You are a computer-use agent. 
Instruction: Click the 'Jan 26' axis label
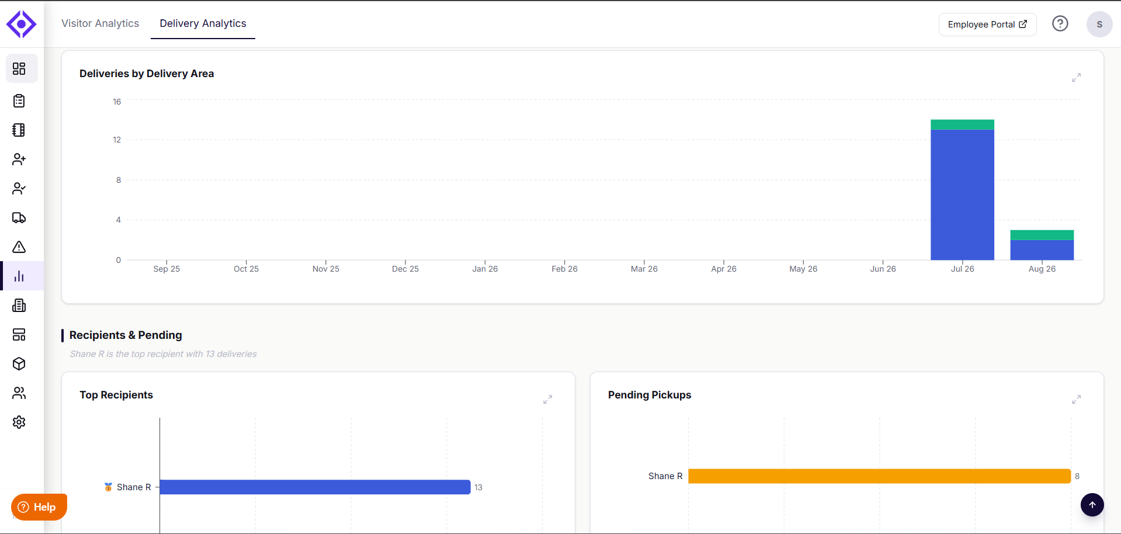click(485, 269)
